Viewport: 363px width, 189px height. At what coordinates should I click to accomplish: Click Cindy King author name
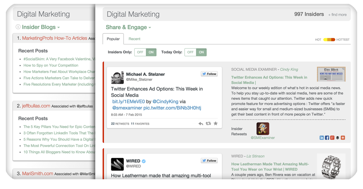click(x=289, y=69)
